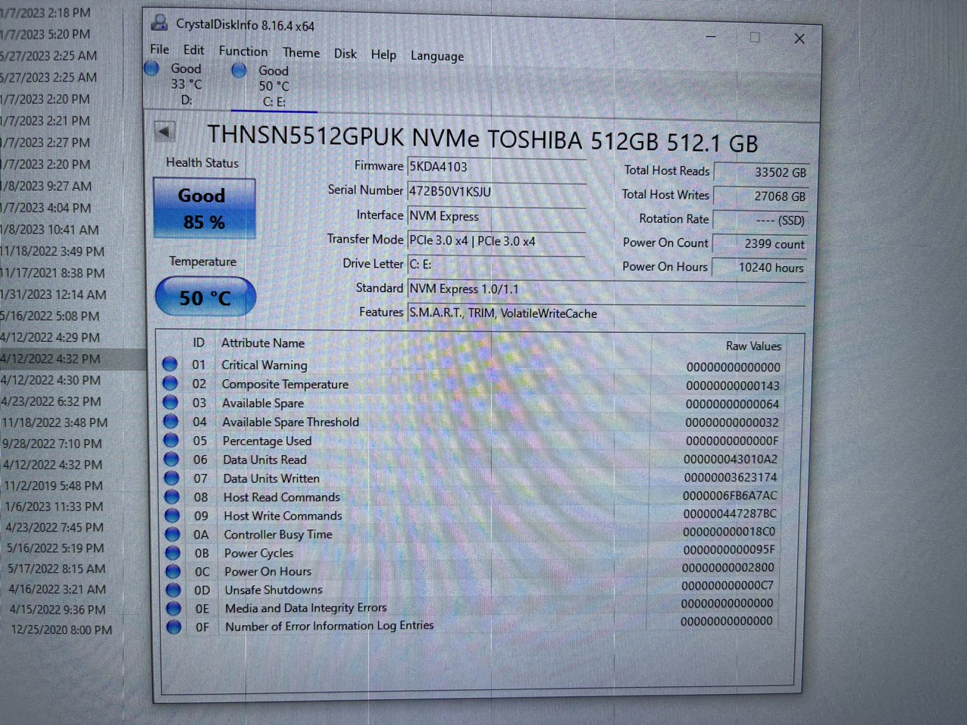The width and height of the screenshot is (967, 725).
Task: Click the Transfer Mode field PCIe 3.0 x4
Action: [x=496, y=240]
